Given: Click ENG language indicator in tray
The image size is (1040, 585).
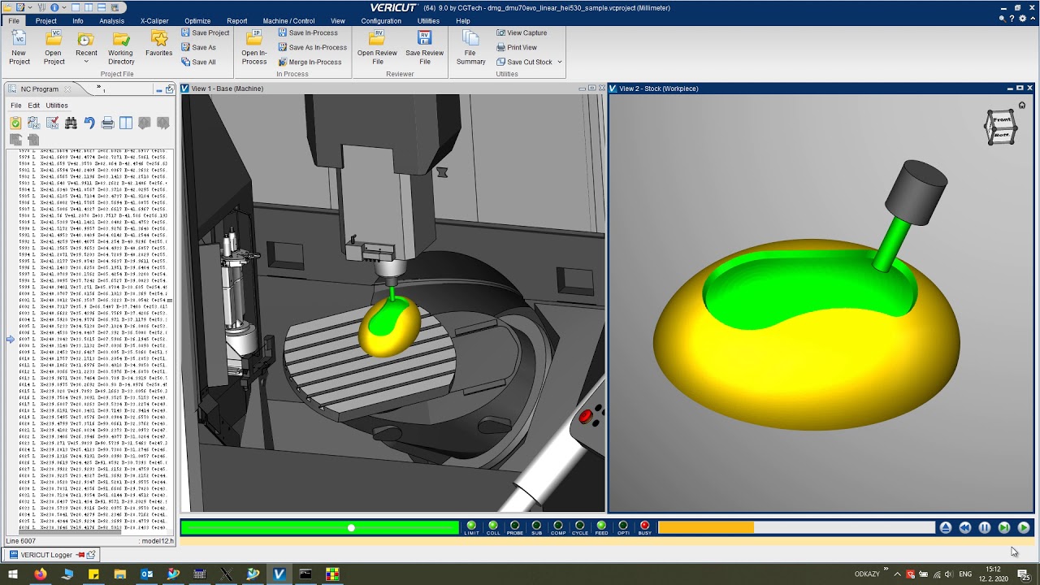Looking at the screenshot, I should click(x=965, y=574).
